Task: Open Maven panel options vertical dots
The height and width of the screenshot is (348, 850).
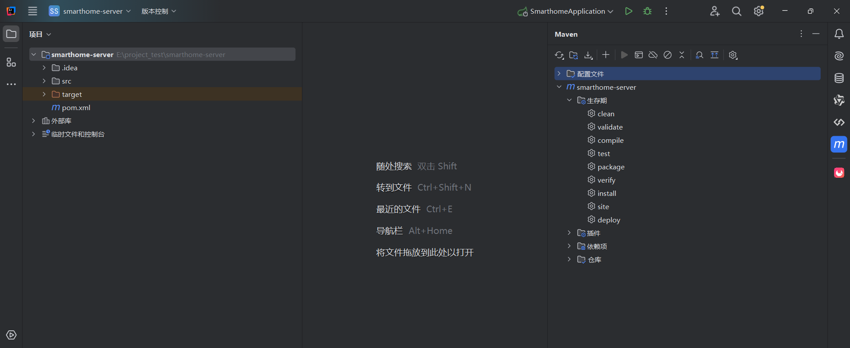Action: tap(801, 34)
